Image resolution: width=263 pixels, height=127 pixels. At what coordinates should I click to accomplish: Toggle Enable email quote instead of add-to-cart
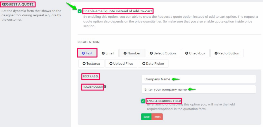pos(80,11)
